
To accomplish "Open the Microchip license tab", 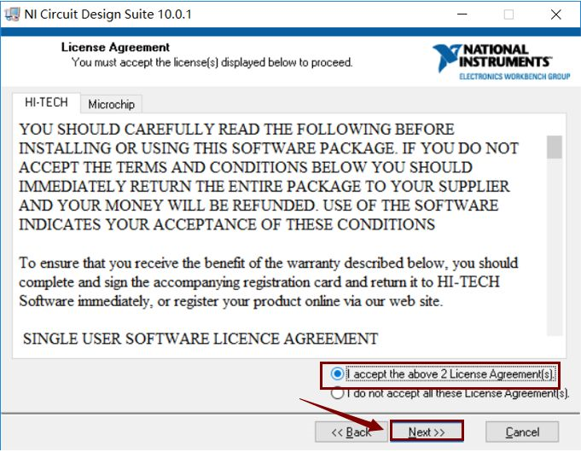I will point(111,105).
